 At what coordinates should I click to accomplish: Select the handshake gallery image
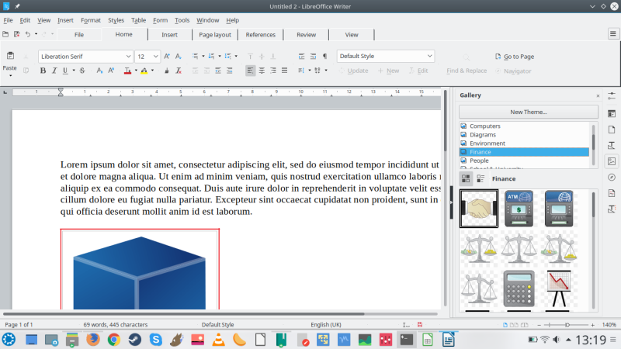479,209
